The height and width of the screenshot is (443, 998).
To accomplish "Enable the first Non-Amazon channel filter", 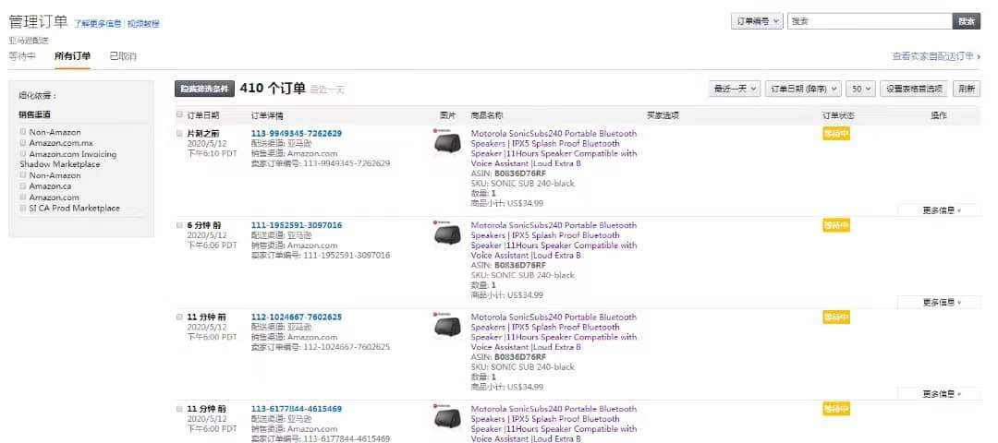I will pyautogui.click(x=23, y=132).
